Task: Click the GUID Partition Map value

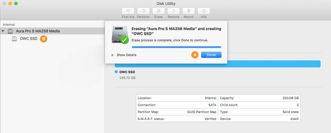Action: (202, 112)
